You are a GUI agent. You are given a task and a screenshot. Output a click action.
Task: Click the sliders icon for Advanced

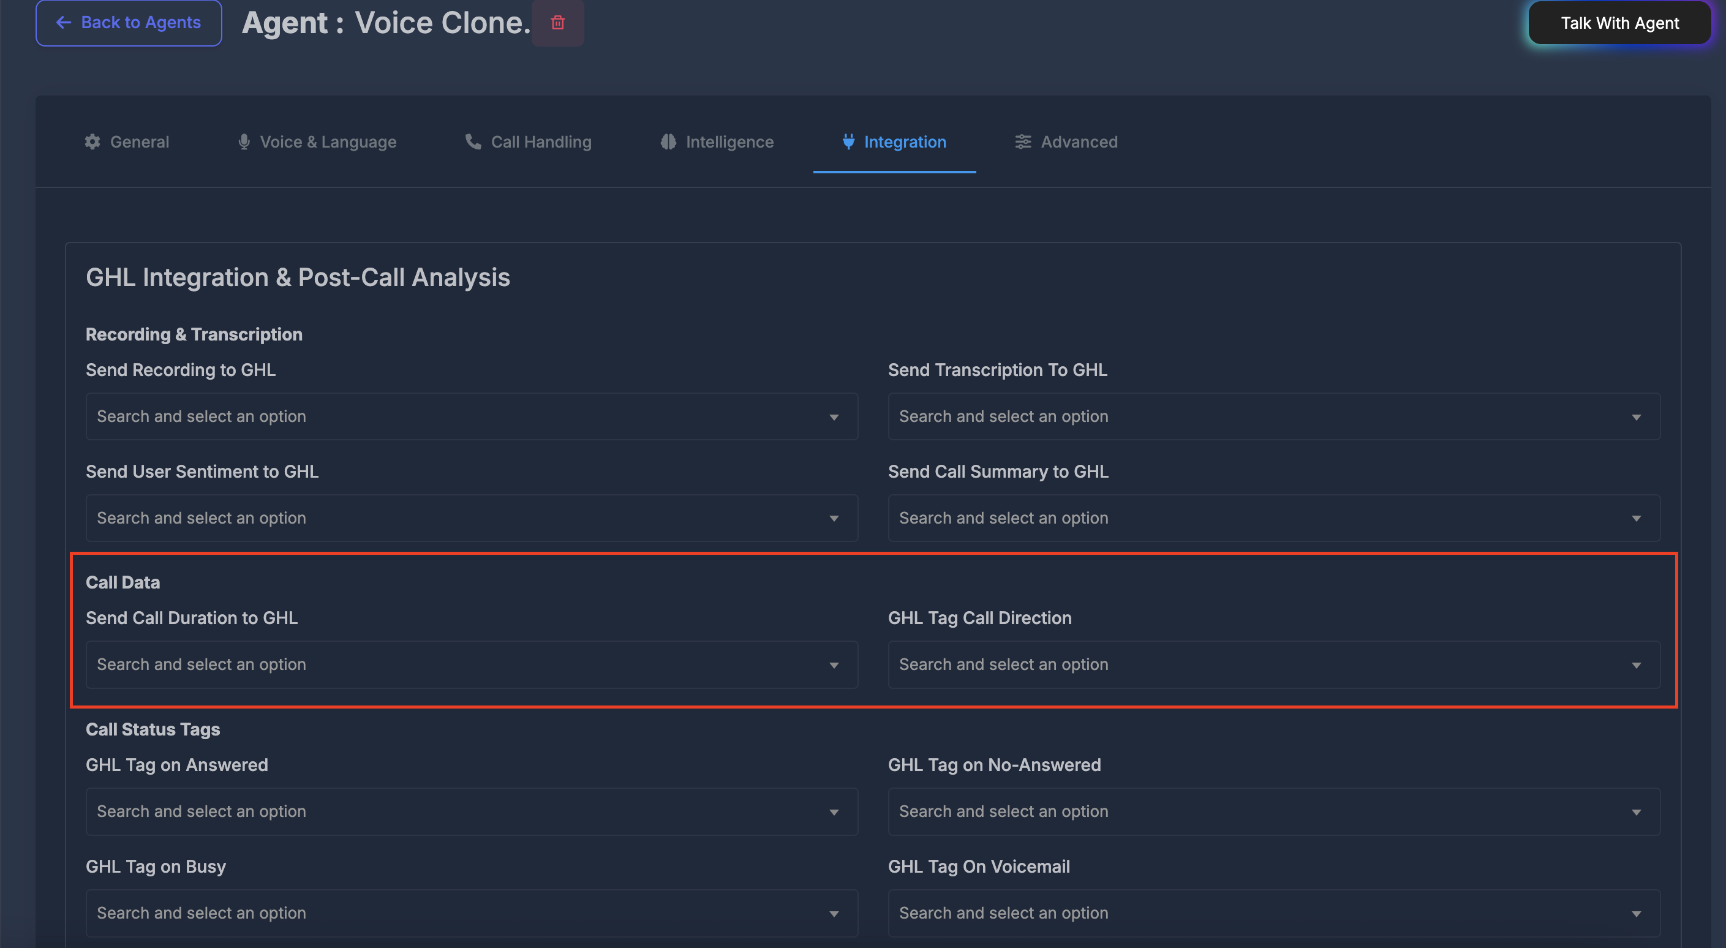coord(1022,141)
